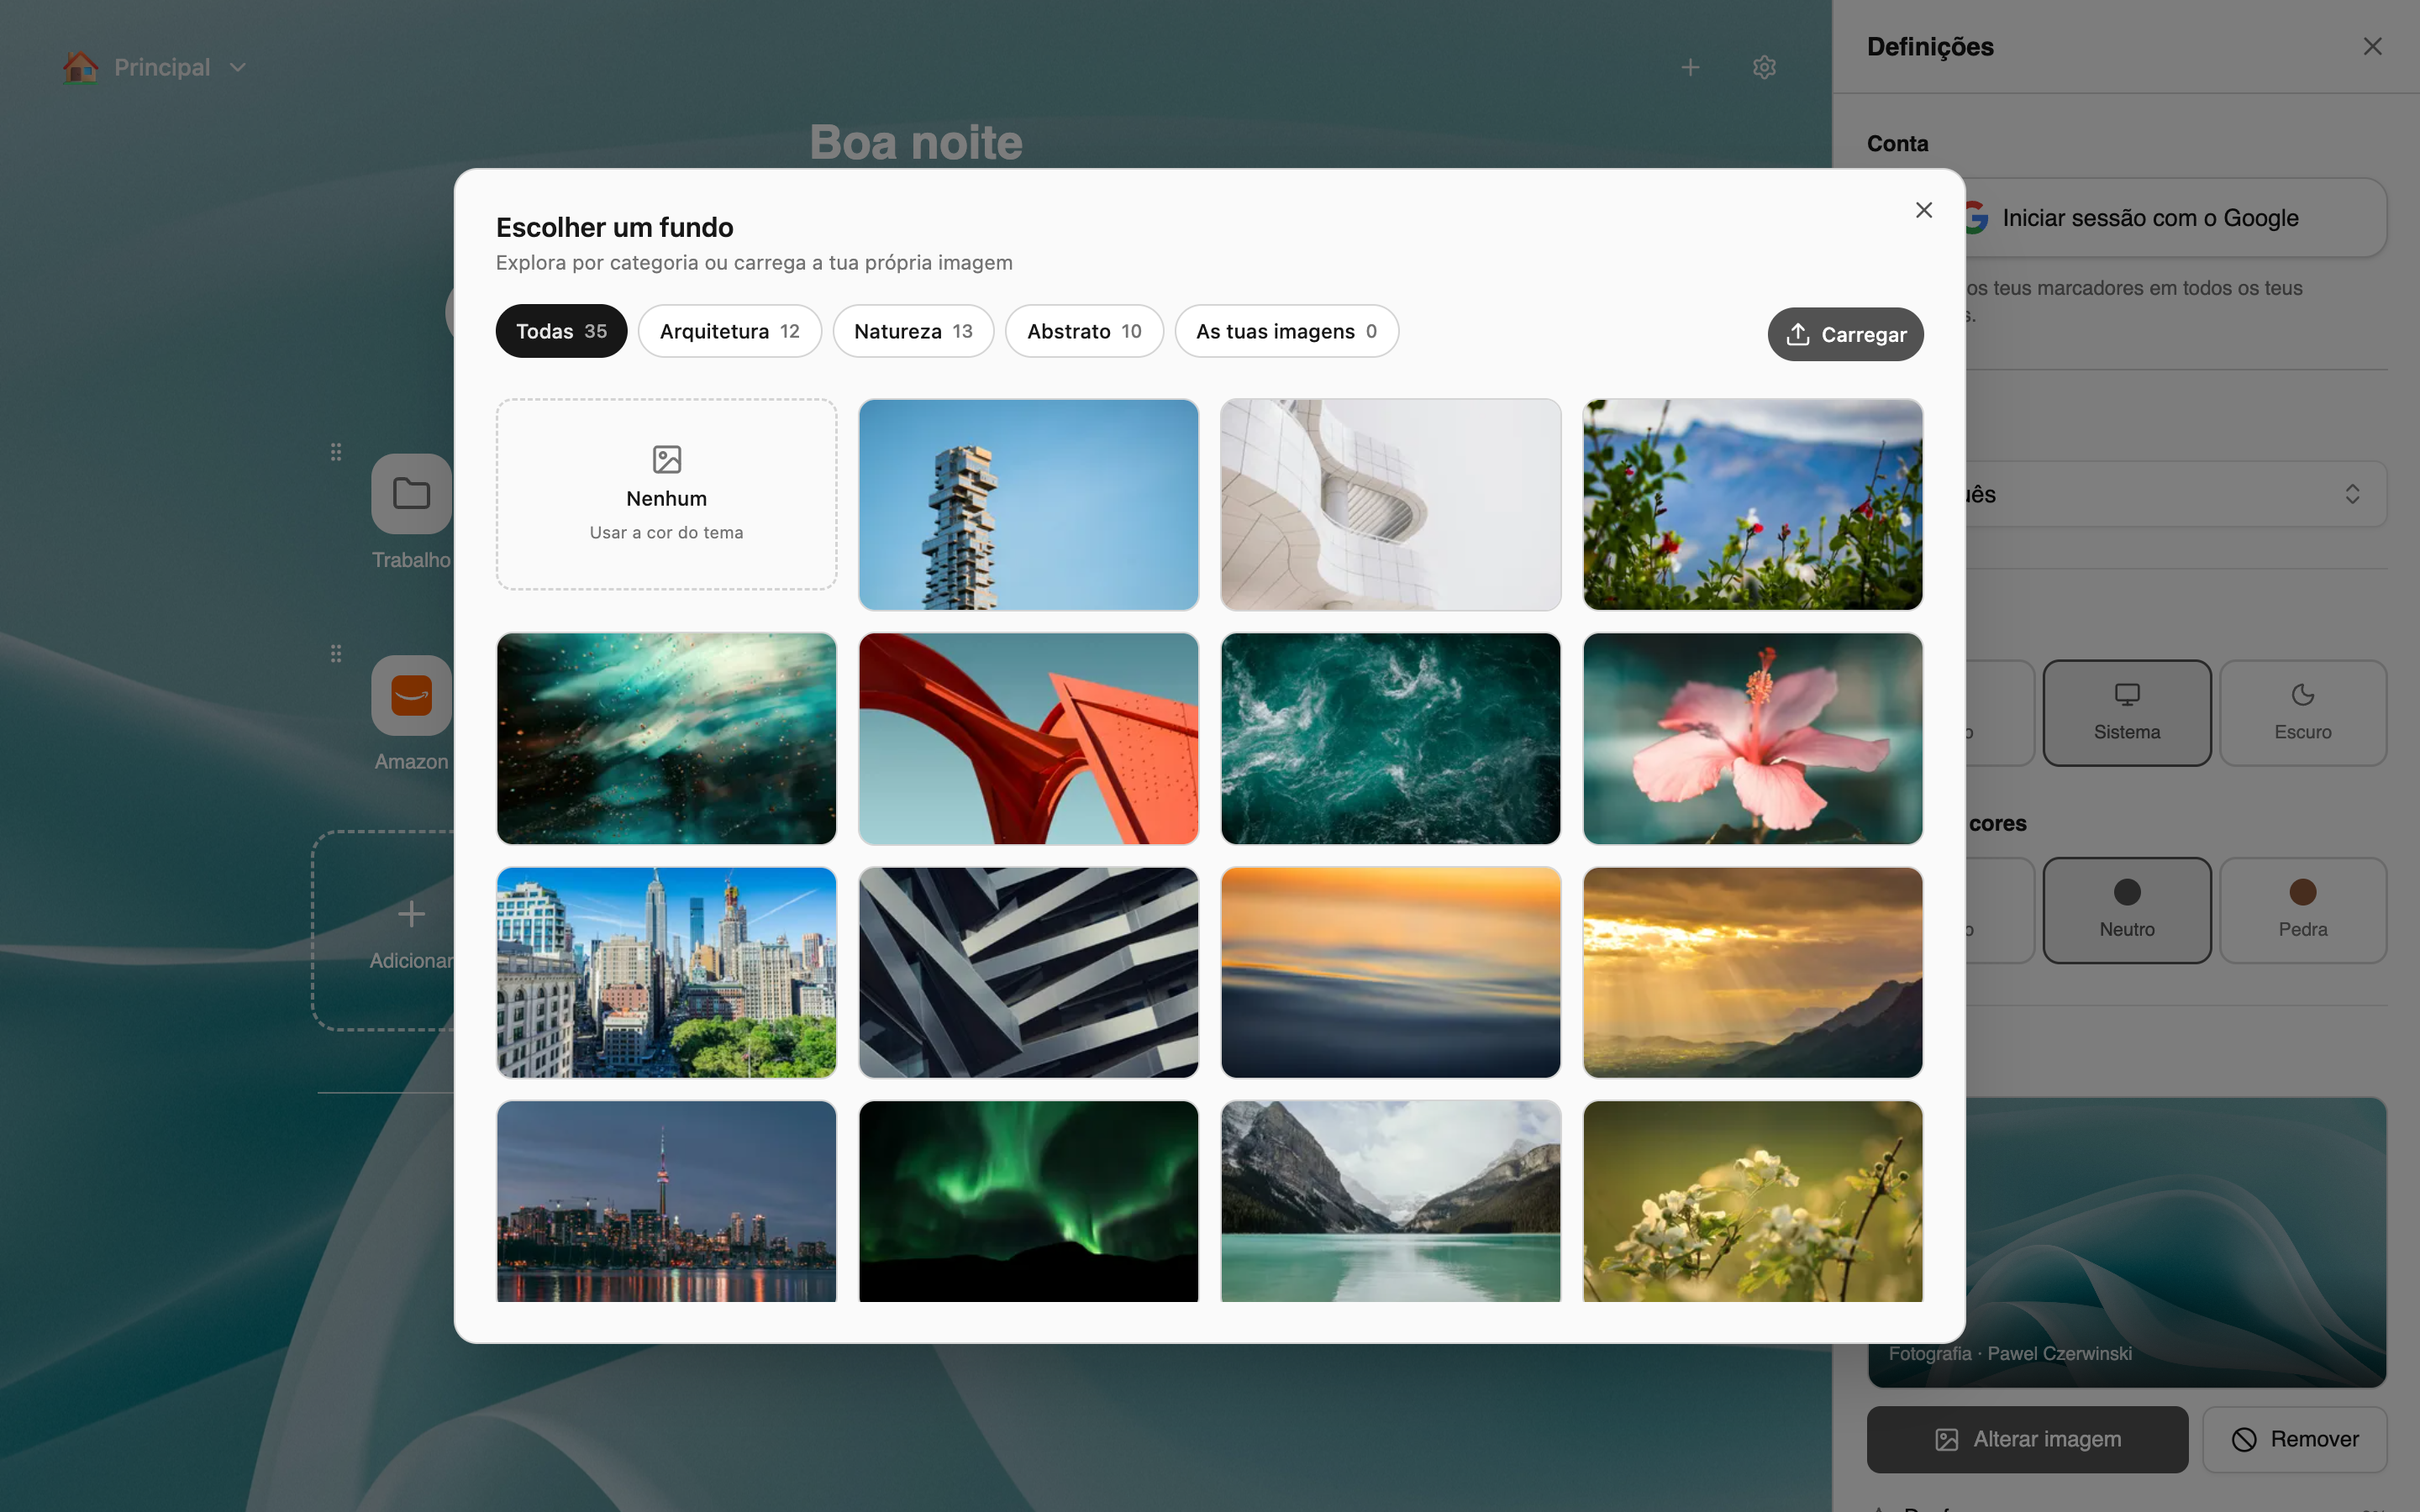
Task: Select the white blossoms thumbnail
Action: coord(1752,1201)
